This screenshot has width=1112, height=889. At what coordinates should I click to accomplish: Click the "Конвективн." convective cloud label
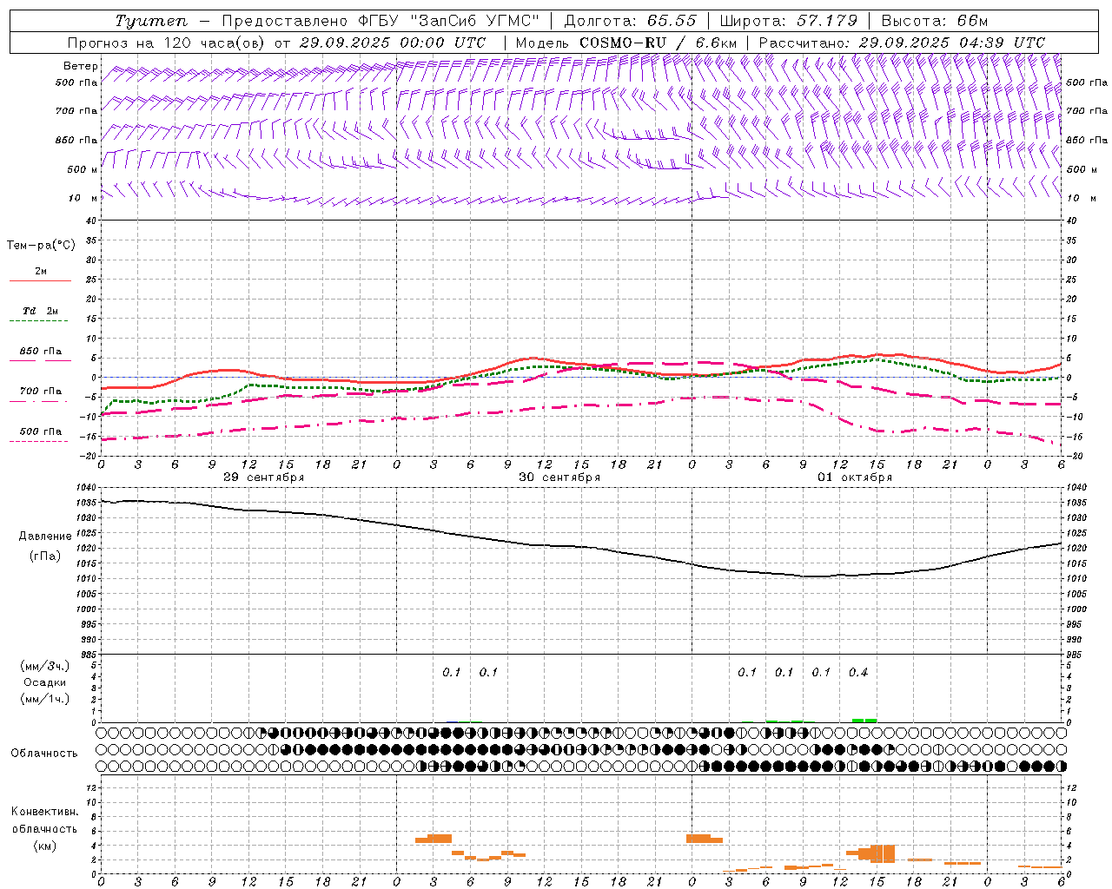(x=45, y=812)
